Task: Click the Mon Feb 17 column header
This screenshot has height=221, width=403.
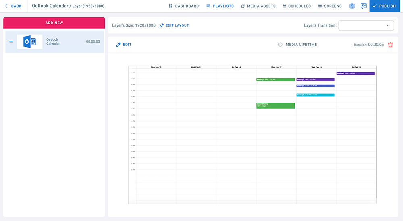Action: click(x=276, y=67)
